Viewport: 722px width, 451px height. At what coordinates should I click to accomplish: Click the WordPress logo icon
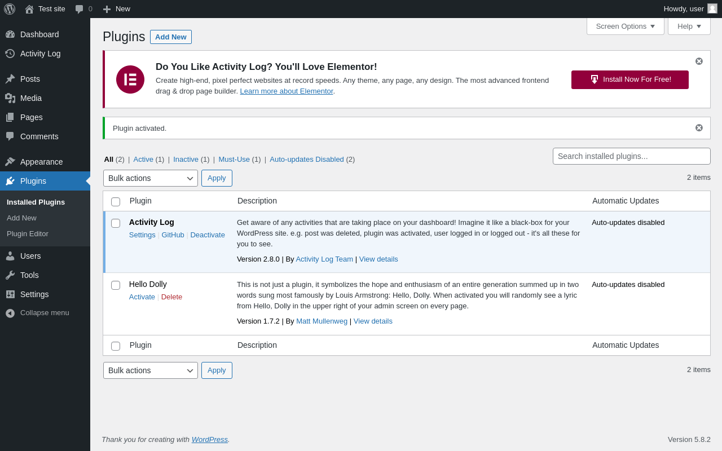10,9
